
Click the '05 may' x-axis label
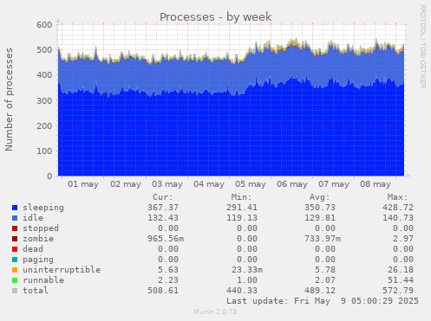(x=251, y=184)
